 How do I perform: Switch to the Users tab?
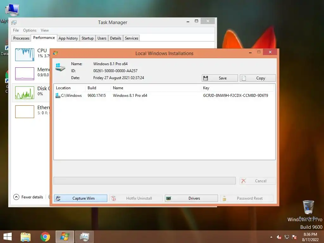tap(102, 38)
